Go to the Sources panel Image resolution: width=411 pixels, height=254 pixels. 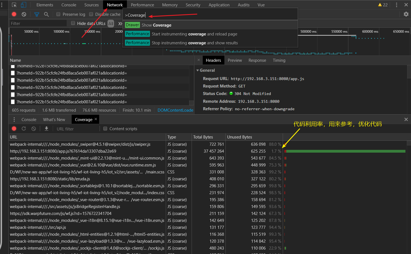(92, 5)
